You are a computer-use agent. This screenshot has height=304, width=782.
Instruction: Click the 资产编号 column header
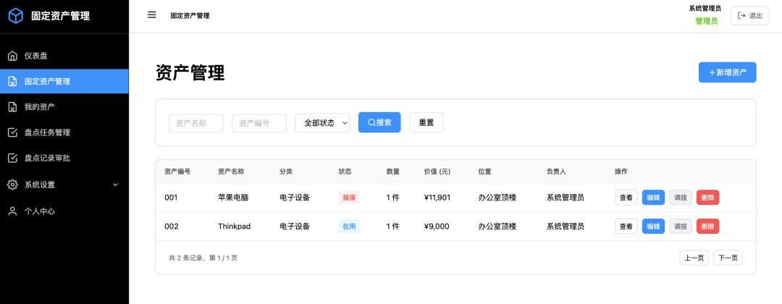177,172
